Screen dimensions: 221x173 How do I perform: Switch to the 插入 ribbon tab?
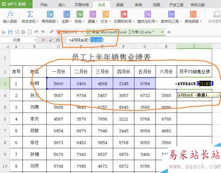click(62, 5)
